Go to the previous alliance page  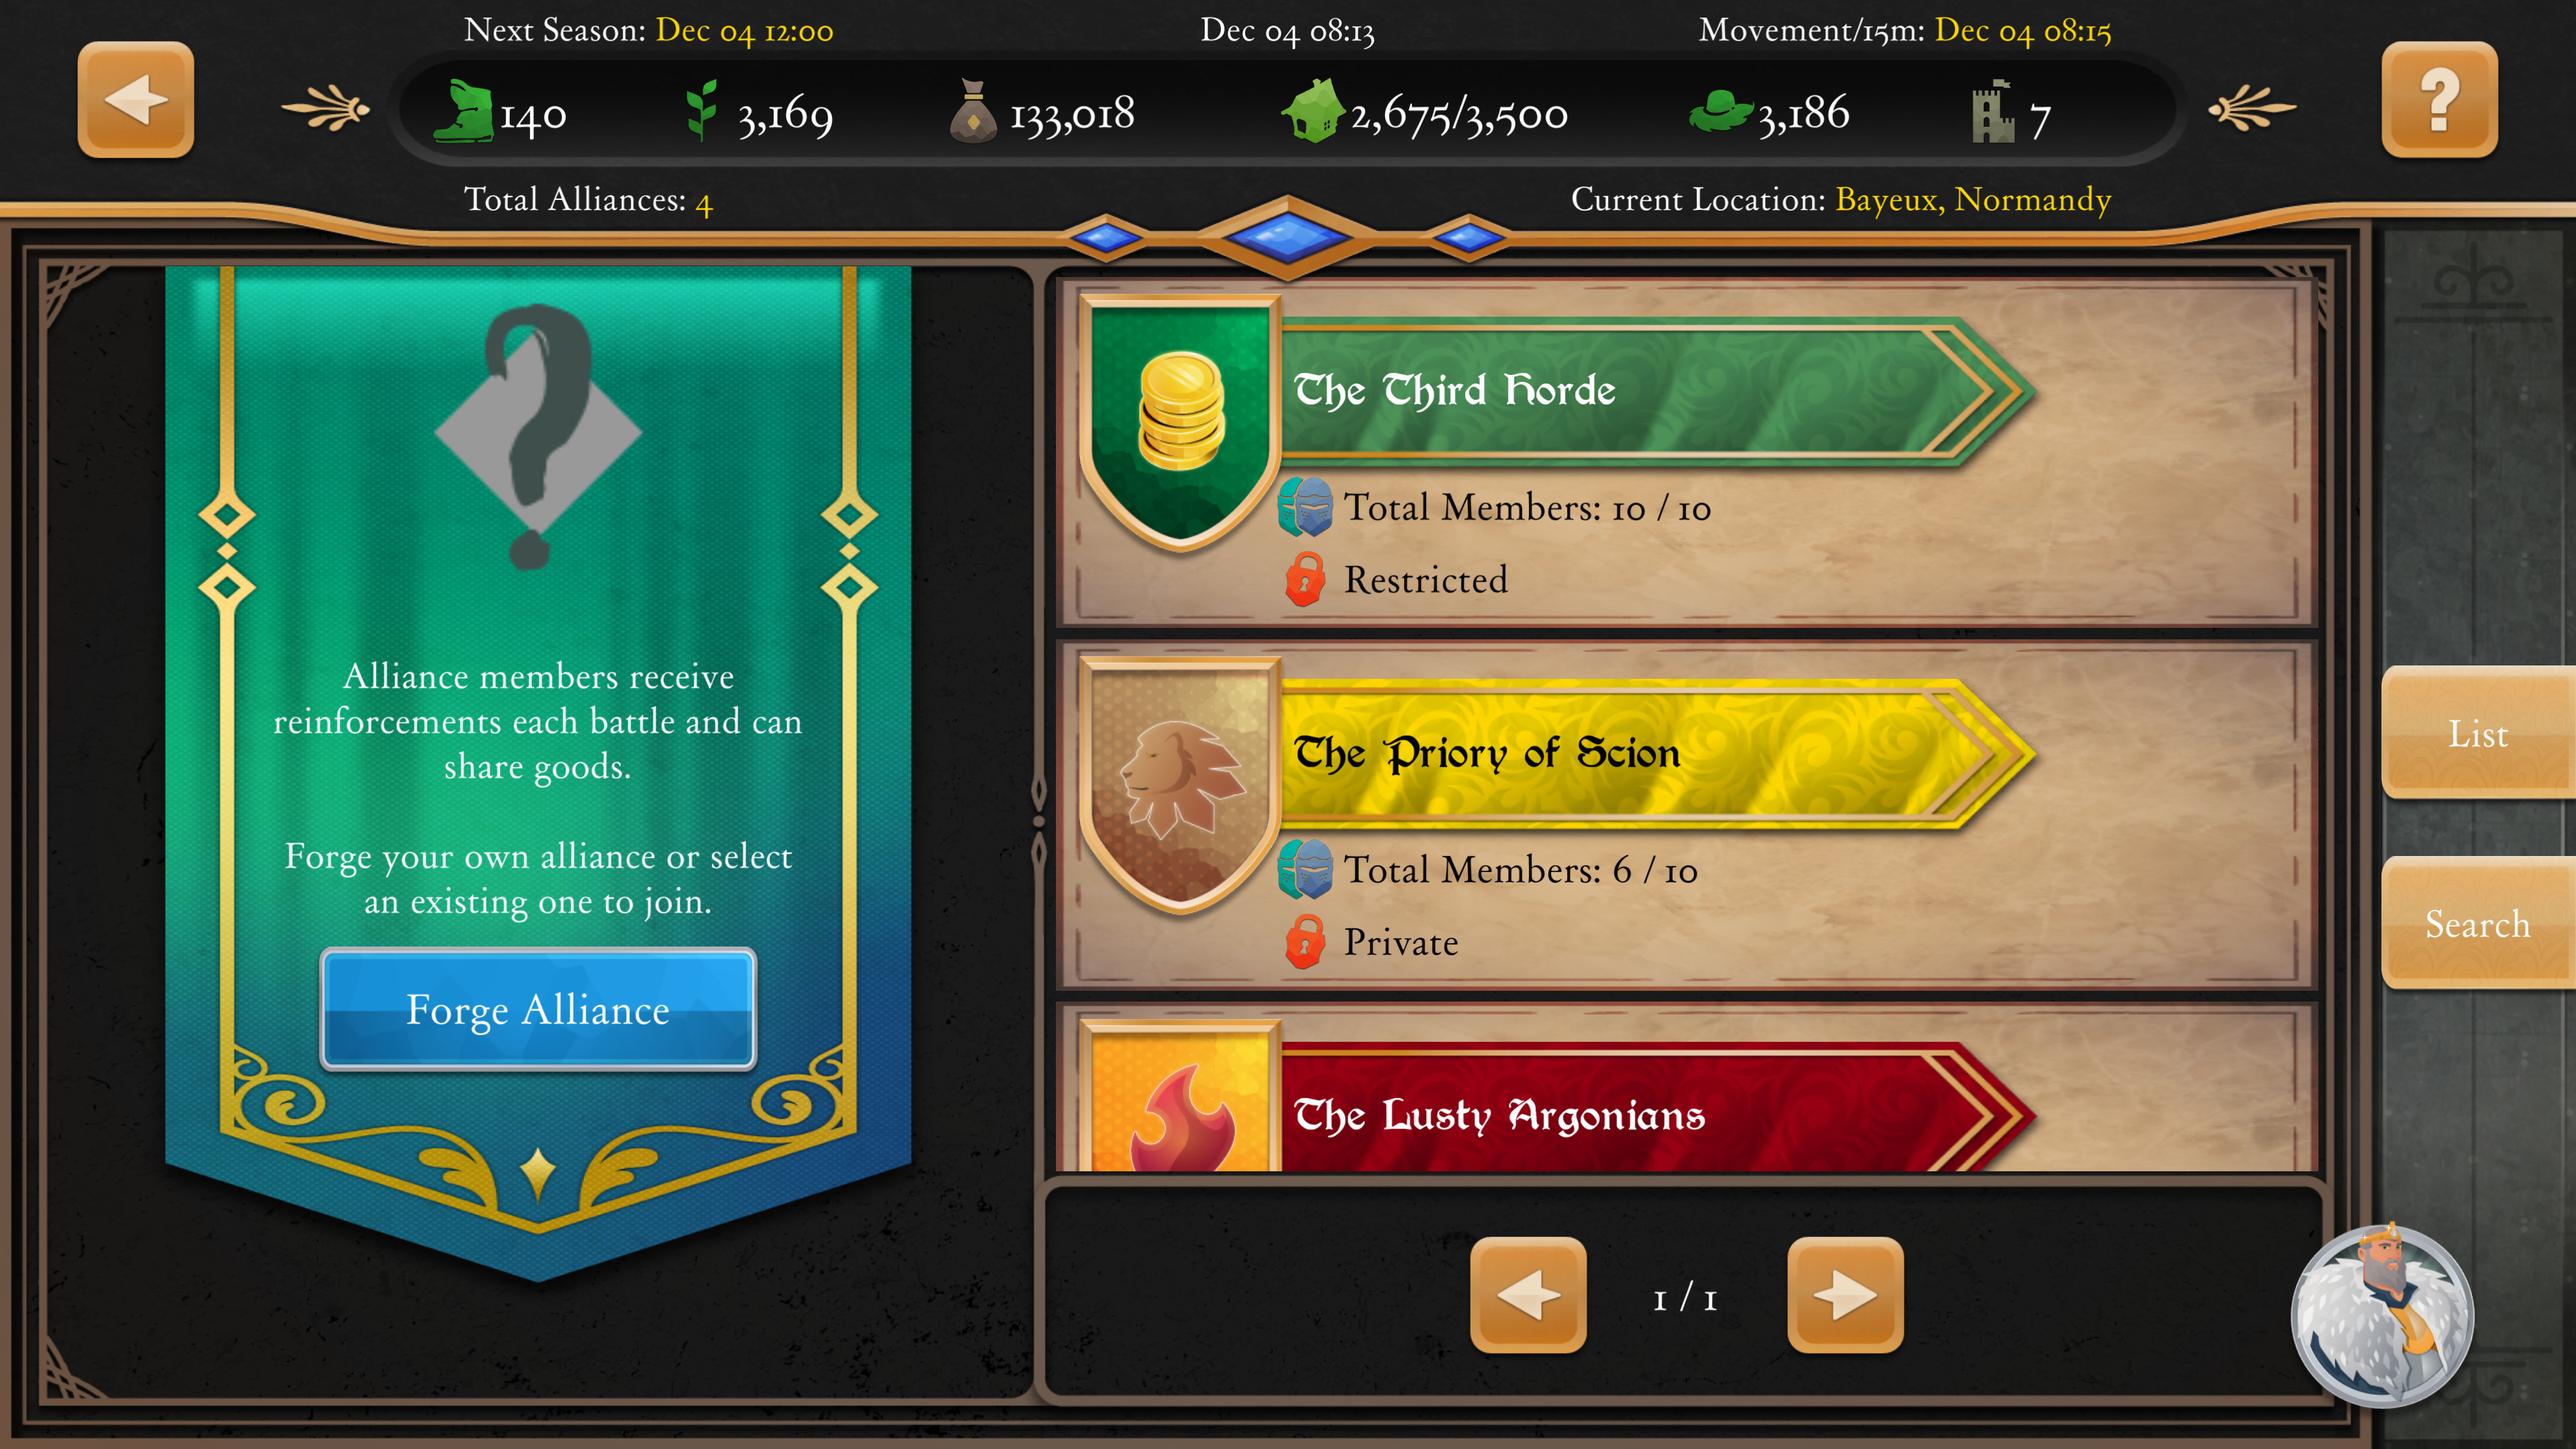[x=1528, y=1295]
